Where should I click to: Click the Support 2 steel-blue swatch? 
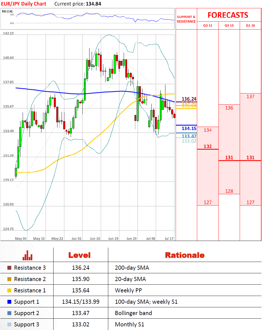pos(9,313)
